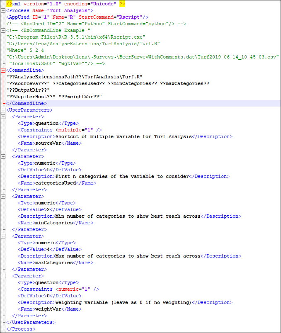
Task: Collapse the UserParameters fold marker
Action: coord(3,110)
